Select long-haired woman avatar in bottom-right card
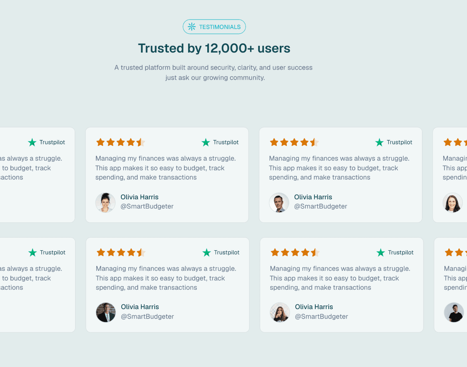This screenshot has width=467, height=367. 280,312
